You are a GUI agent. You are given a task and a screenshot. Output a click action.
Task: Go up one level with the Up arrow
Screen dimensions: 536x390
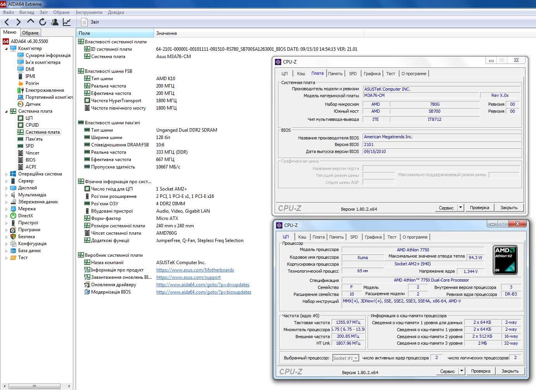click(x=31, y=21)
